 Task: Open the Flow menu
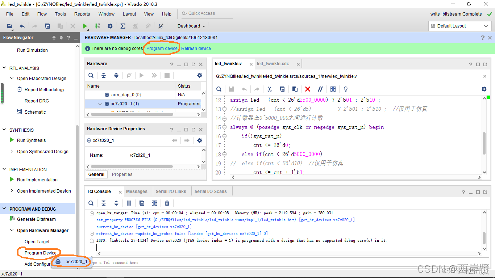[42, 14]
